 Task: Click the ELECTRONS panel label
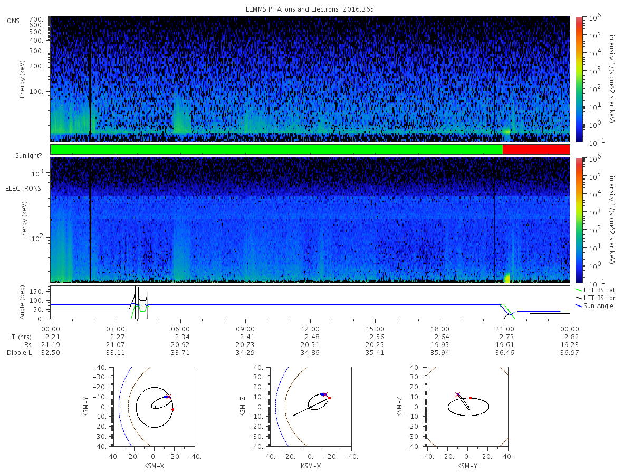23,188
